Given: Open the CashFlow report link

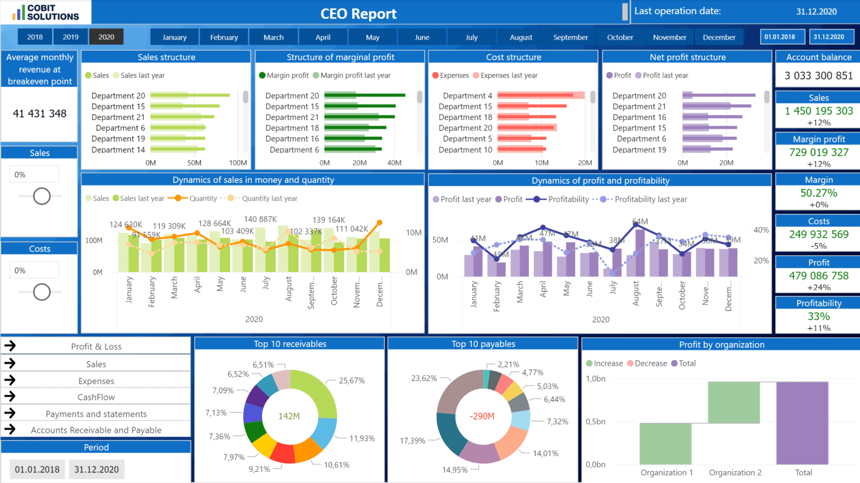Looking at the screenshot, I should (96, 397).
